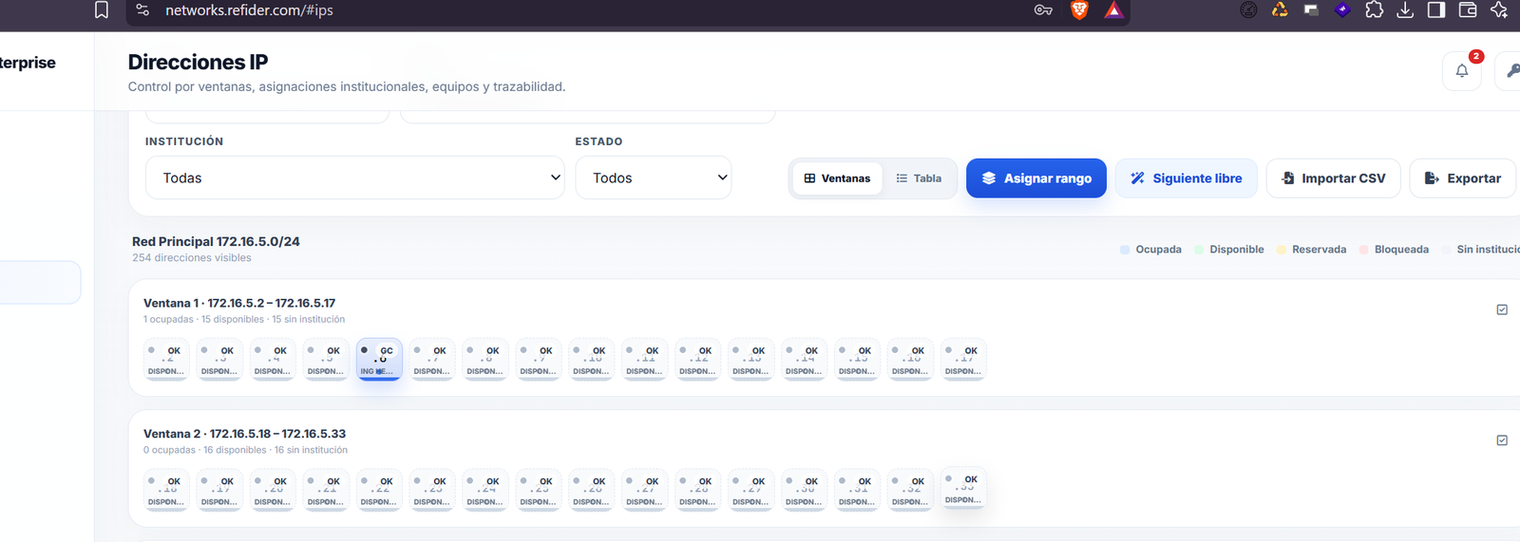Click the Exportar button
Image resolution: width=1520 pixels, height=542 pixels.
tap(1463, 178)
